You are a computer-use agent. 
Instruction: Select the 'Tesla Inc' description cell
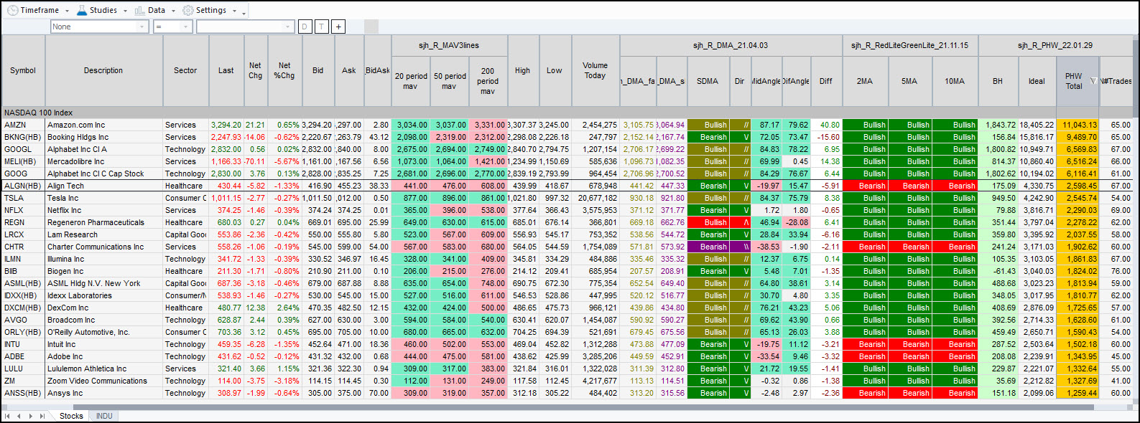103,198
